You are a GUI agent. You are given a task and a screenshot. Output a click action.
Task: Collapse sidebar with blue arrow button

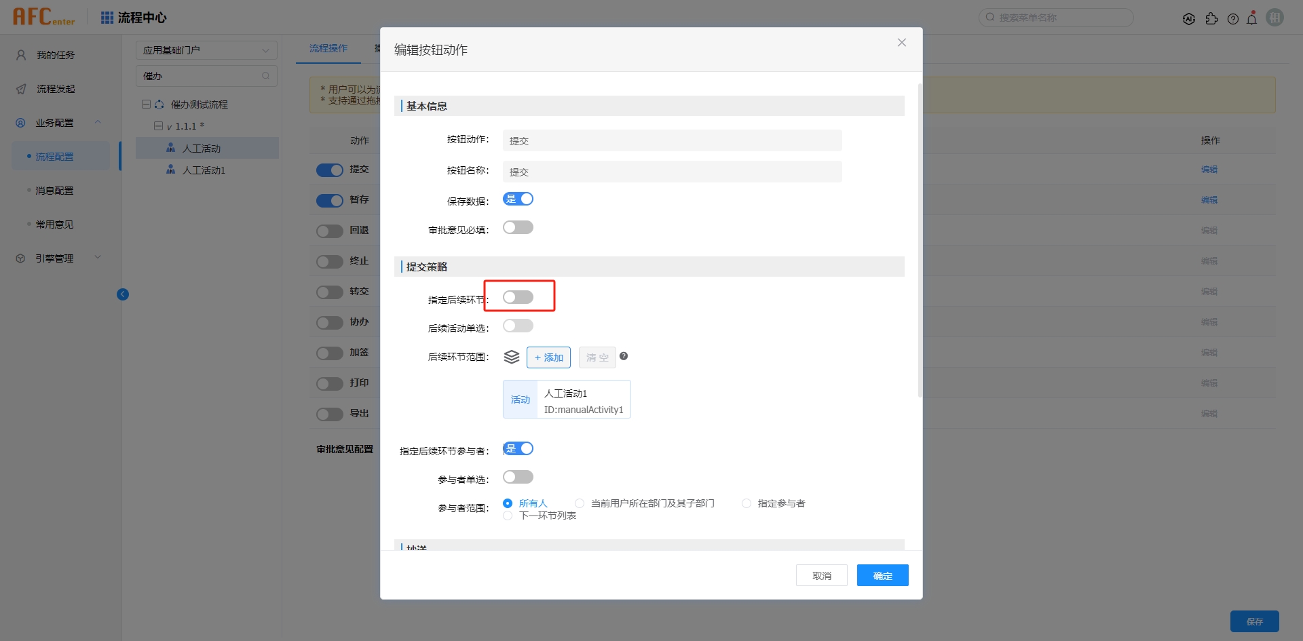(123, 294)
